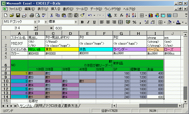Open the ファイル(F) menu
189x114 pixels.
(x=15, y=9)
